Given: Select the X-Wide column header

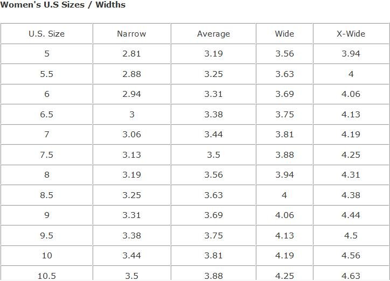Looking at the screenshot, I should (x=351, y=33).
